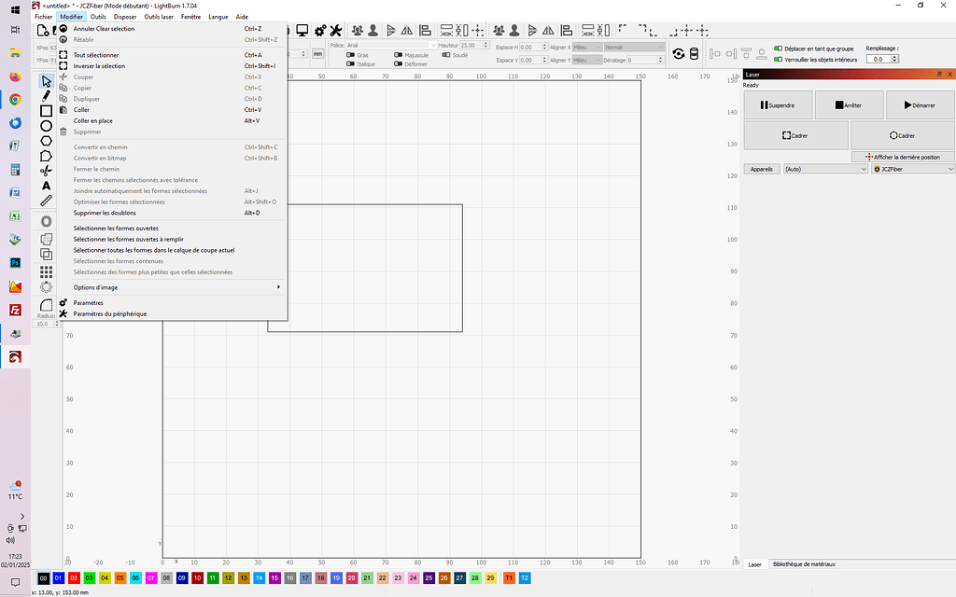Click the rotating arrows icon beside Décalage
Viewport: 956px width, 597px height.
[679, 53]
